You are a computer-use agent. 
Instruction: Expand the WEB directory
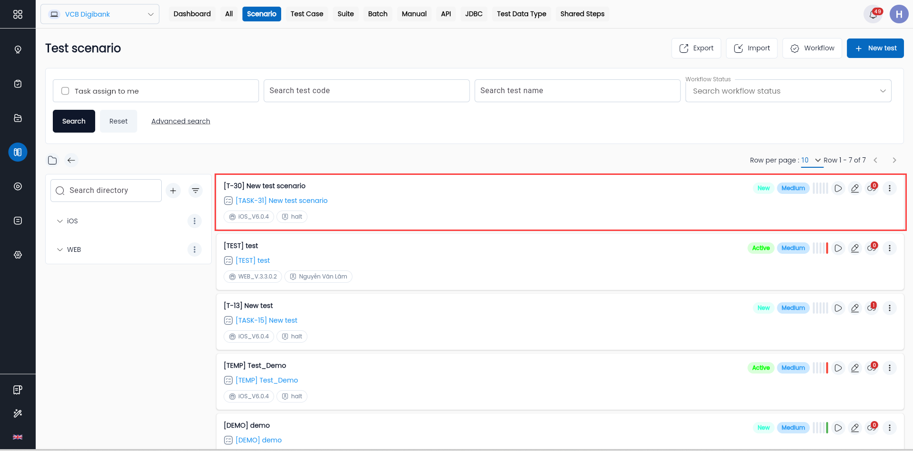pos(60,249)
